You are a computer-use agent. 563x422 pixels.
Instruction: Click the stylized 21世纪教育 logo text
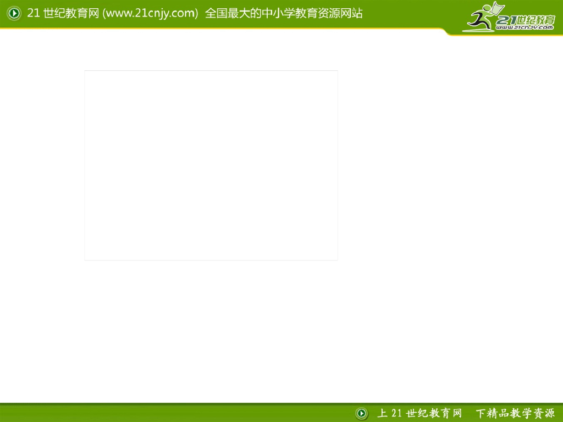(525, 21)
